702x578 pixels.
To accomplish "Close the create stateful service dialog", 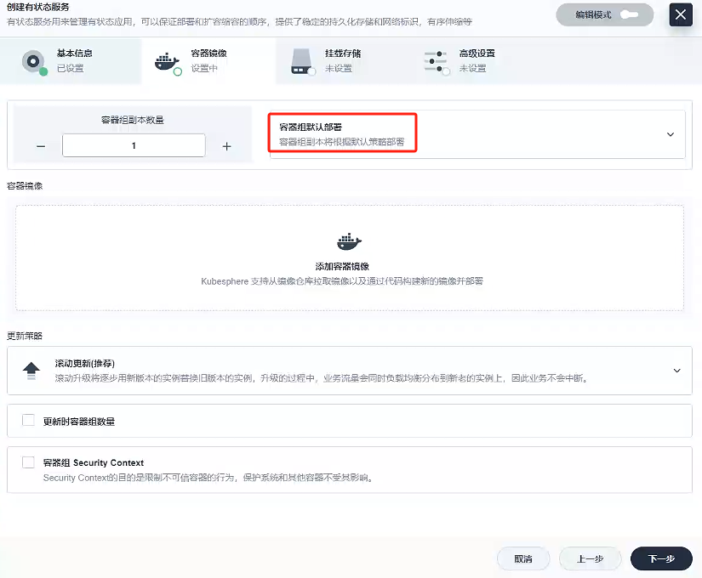I will click(681, 14).
